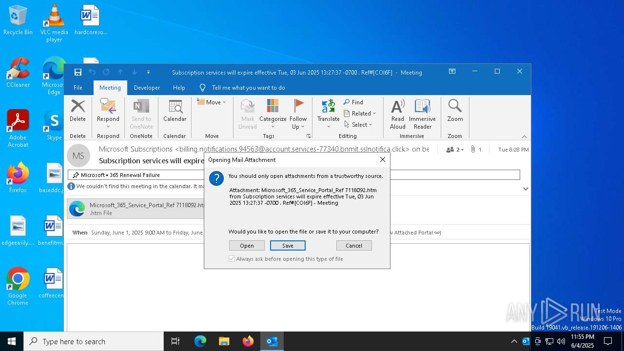Expand the Move dropdown

coord(212,102)
